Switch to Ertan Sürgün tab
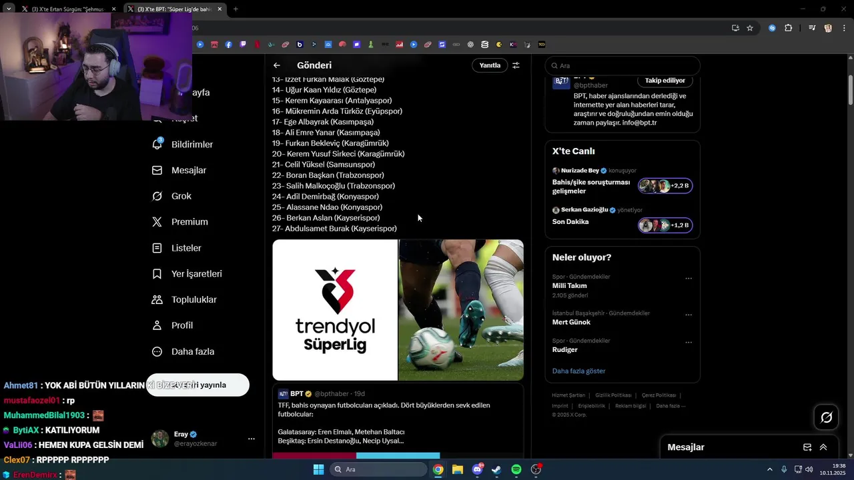Image resolution: width=854 pixels, height=480 pixels. 67,9
